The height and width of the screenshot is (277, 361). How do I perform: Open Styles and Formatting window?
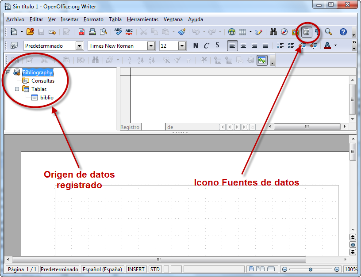point(14,46)
